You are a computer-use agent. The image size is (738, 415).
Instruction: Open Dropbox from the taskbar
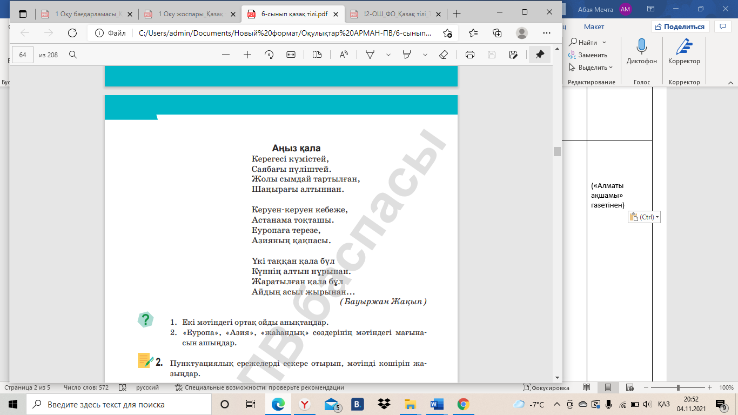(x=384, y=404)
